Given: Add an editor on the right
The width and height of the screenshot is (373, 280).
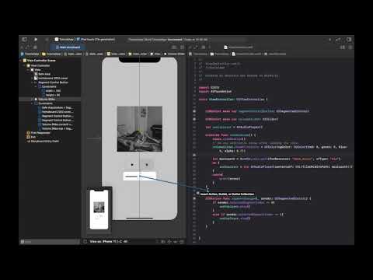Looking at the screenshot, I should tap(350, 47).
